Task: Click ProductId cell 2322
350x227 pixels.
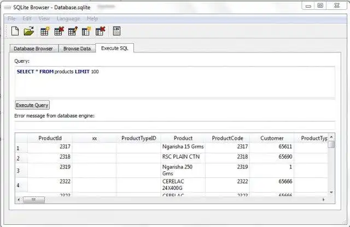Action: (50, 184)
